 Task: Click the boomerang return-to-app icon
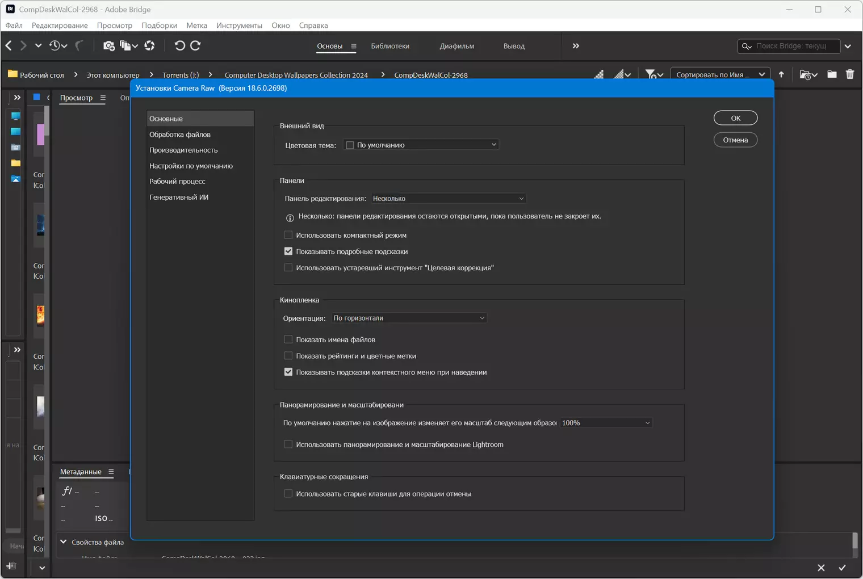[79, 45]
